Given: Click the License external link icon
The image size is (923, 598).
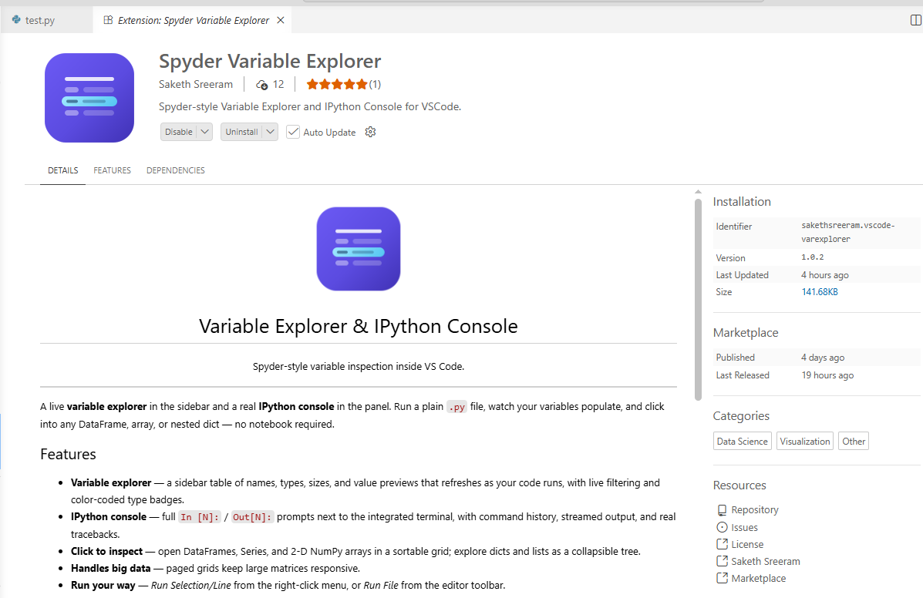Looking at the screenshot, I should point(722,545).
